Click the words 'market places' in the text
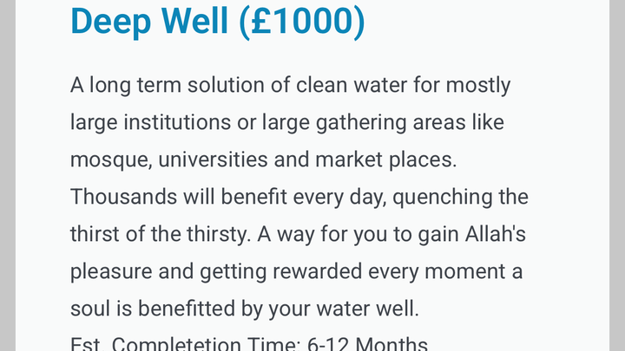 385,159
